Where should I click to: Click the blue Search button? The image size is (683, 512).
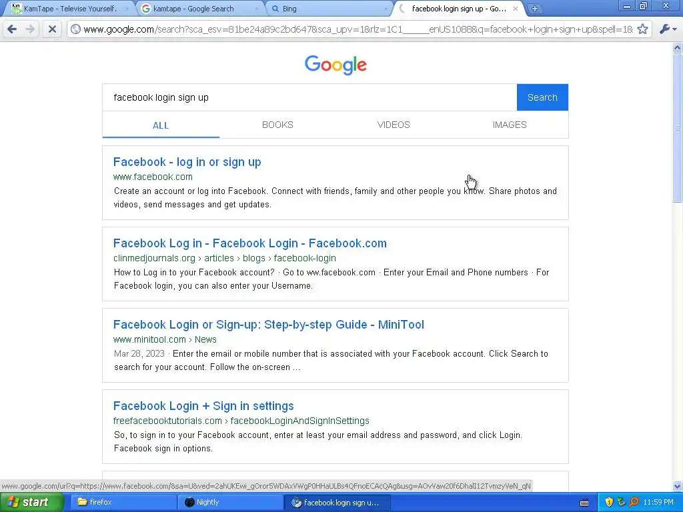coord(542,97)
